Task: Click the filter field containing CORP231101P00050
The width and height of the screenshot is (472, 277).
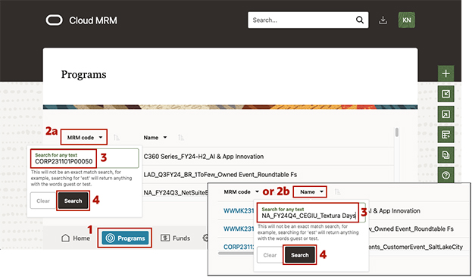Action: pyautogui.click(x=85, y=158)
